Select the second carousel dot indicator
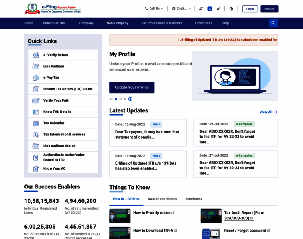The image size is (303, 239). click(116, 99)
